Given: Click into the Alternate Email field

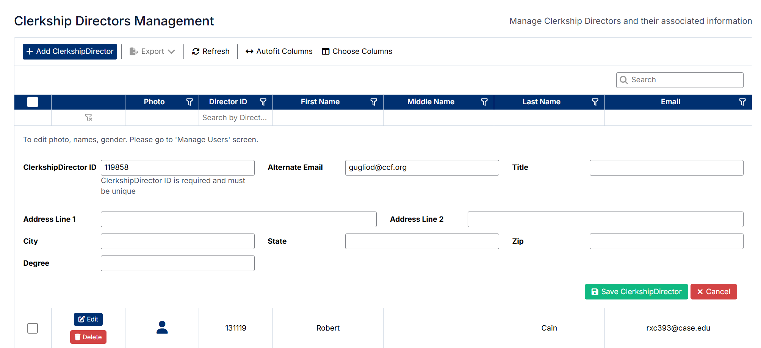Looking at the screenshot, I should pos(422,168).
